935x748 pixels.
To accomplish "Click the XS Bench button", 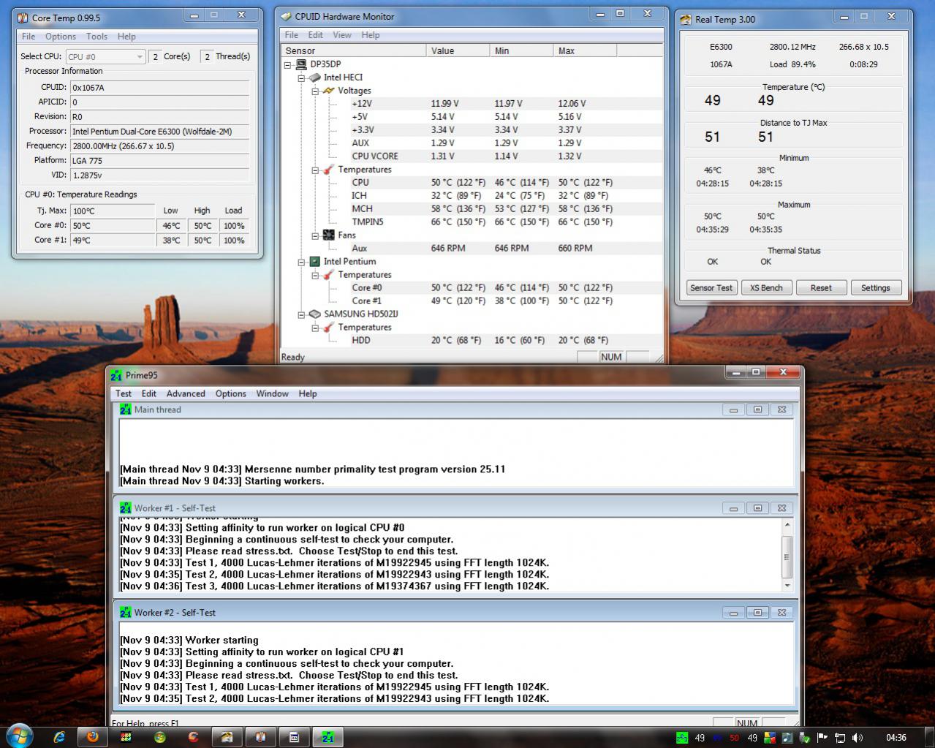I will [766, 287].
